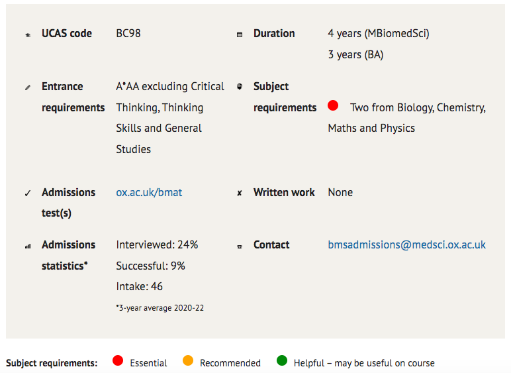
Task: Click the graduation cap icon beside UCAS code
Action: point(28,35)
